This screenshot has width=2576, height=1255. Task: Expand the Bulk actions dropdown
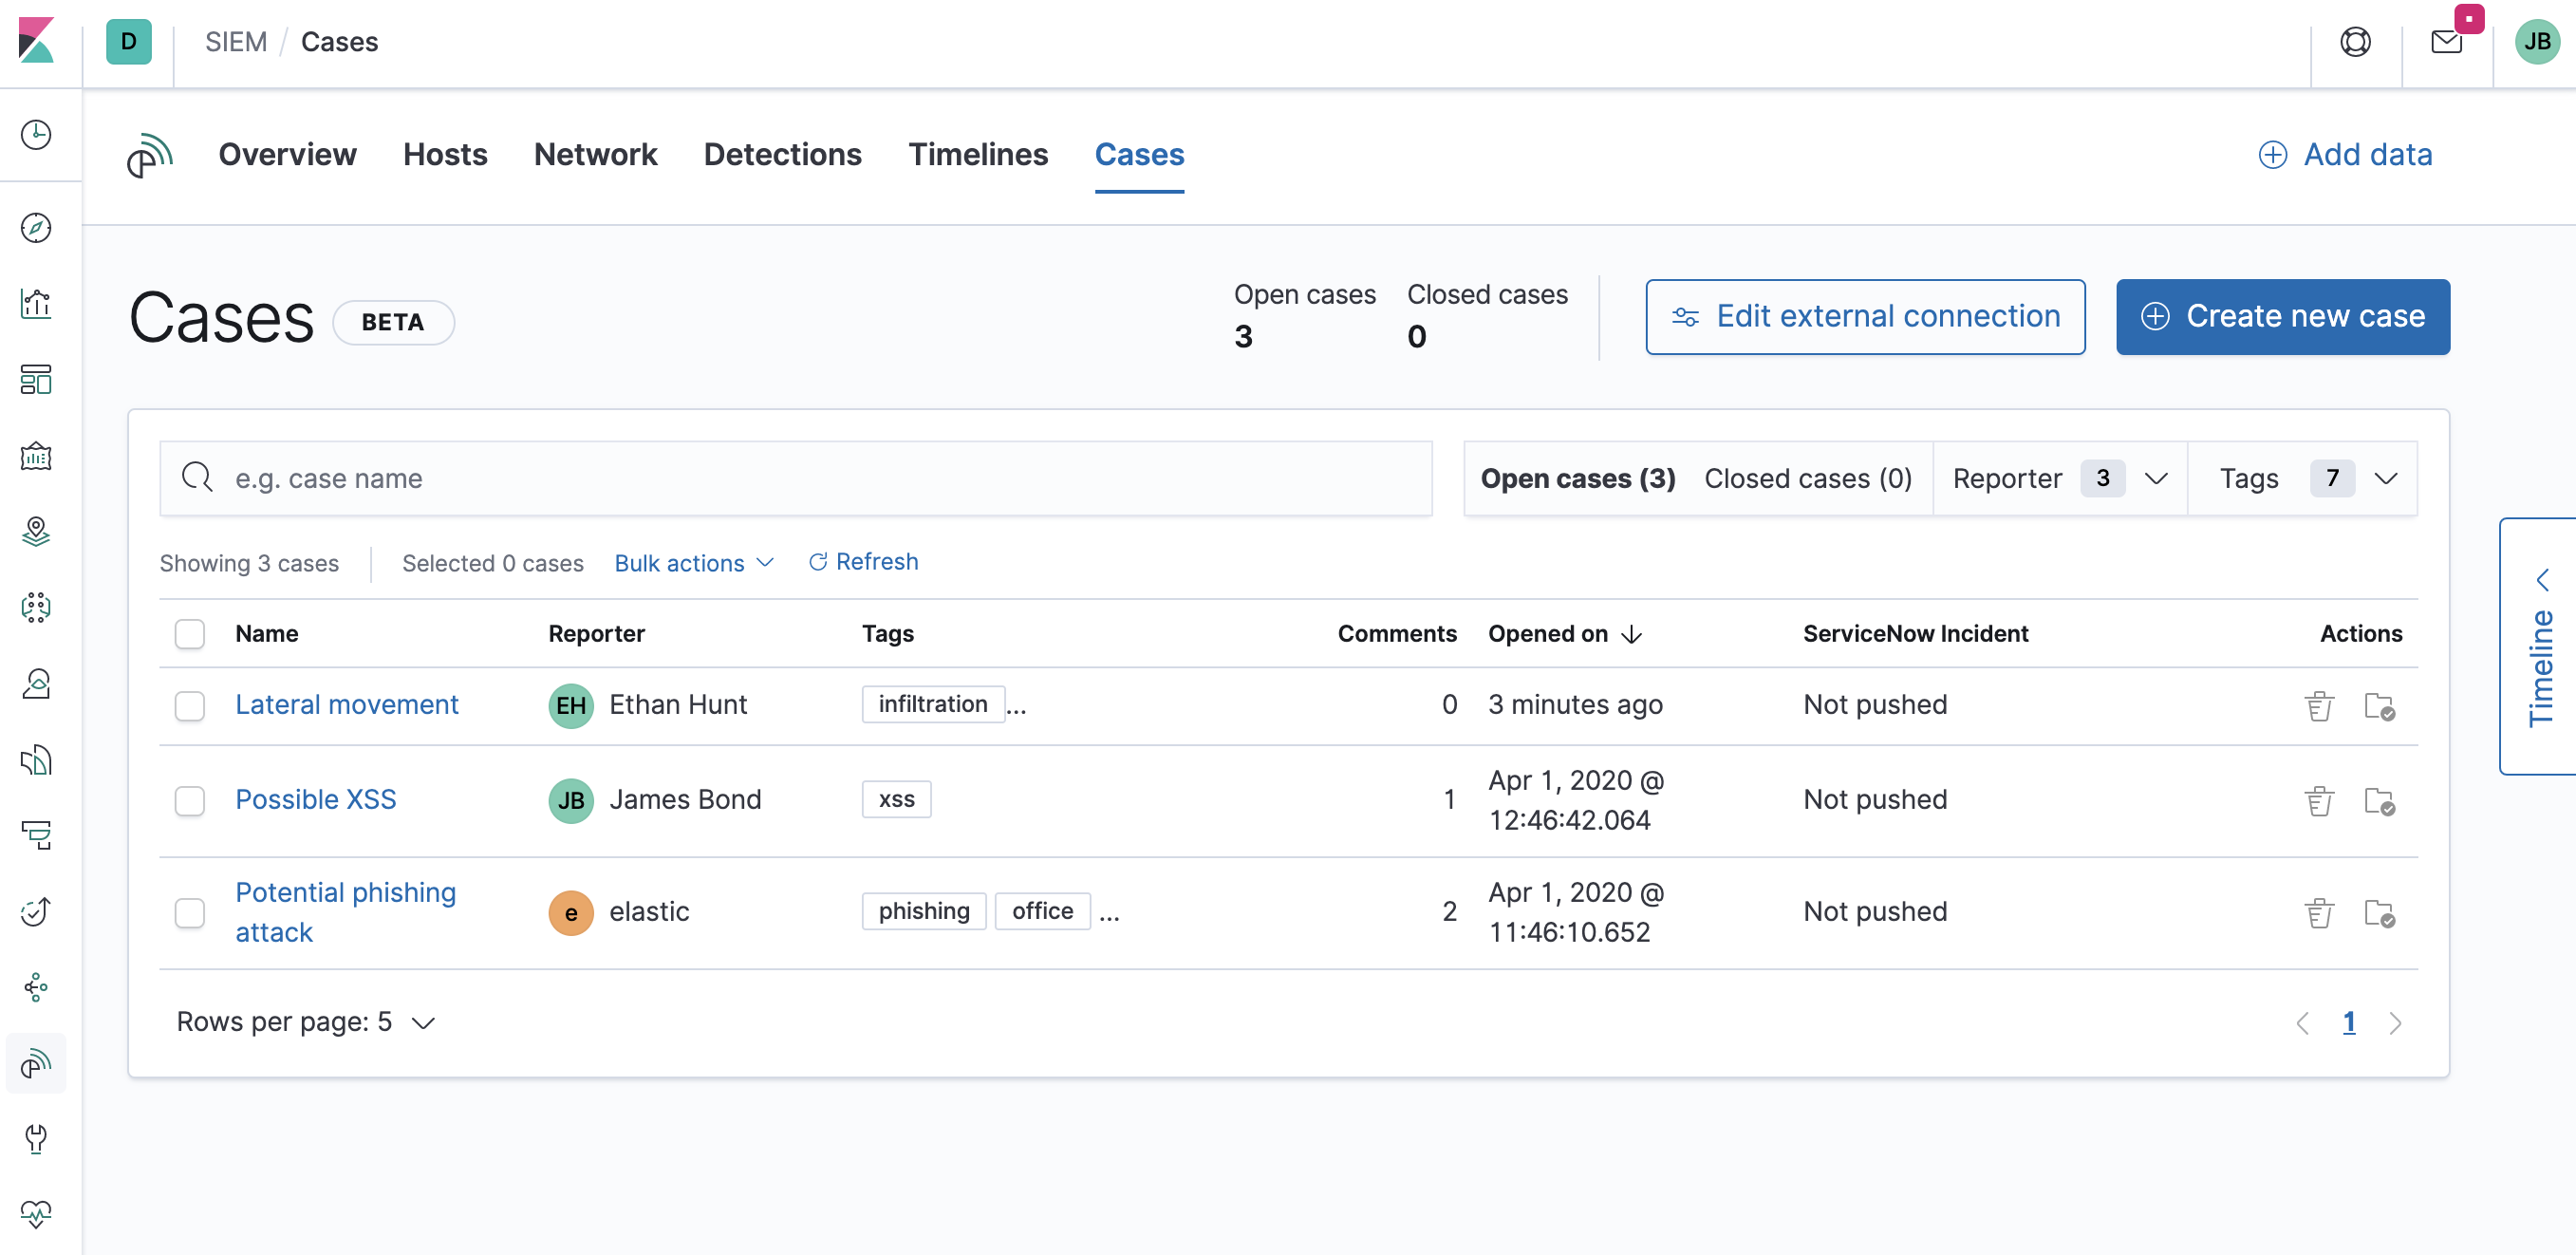point(693,562)
